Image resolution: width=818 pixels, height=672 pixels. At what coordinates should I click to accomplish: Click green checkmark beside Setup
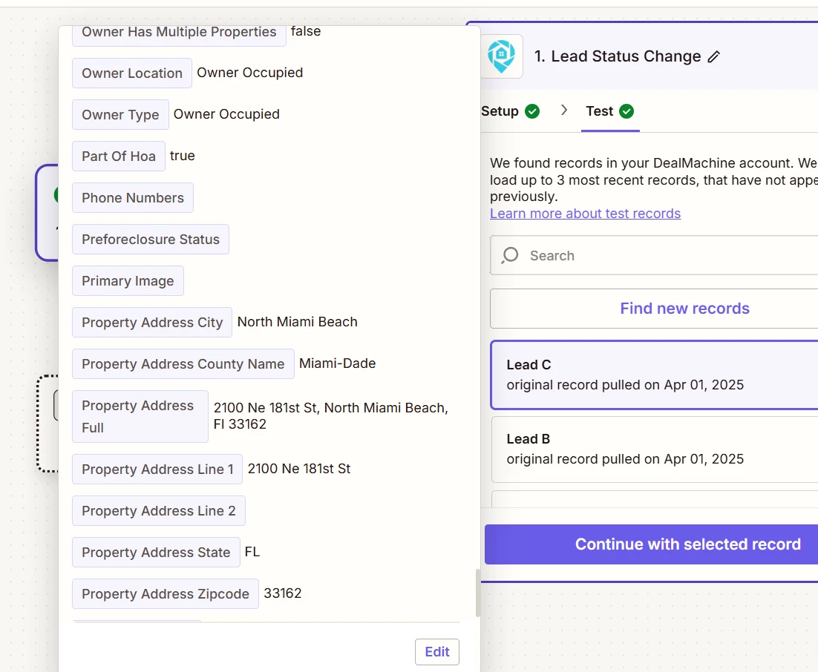tap(532, 111)
